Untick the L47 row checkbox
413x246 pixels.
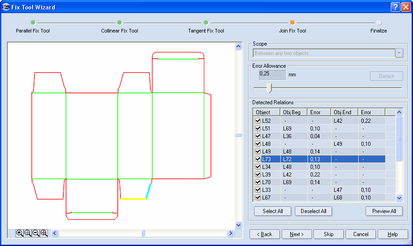[258, 136]
